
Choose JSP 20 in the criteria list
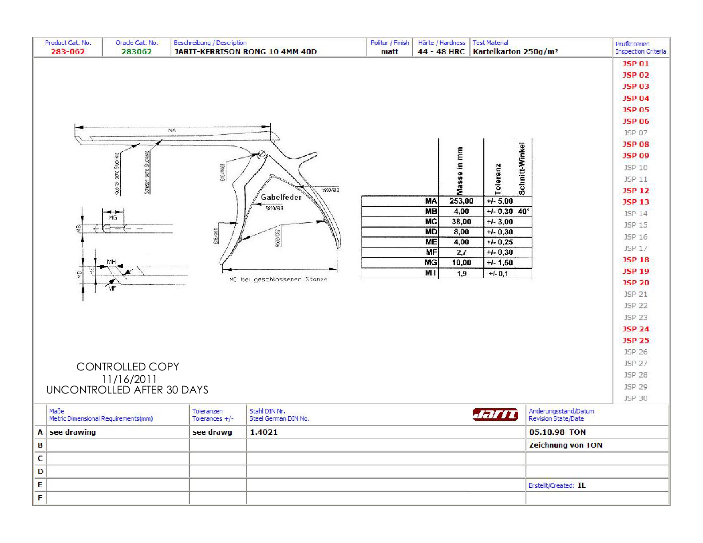tap(636, 283)
